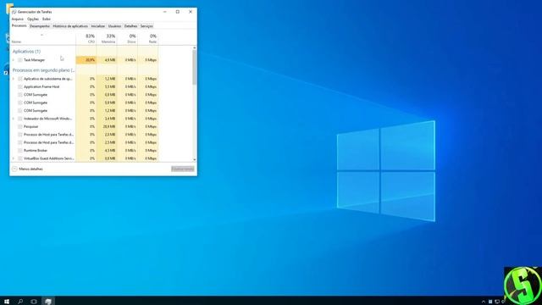The height and width of the screenshot is (305, 542).
Task: Select the Task Manager process name
Action: [34, 60]
